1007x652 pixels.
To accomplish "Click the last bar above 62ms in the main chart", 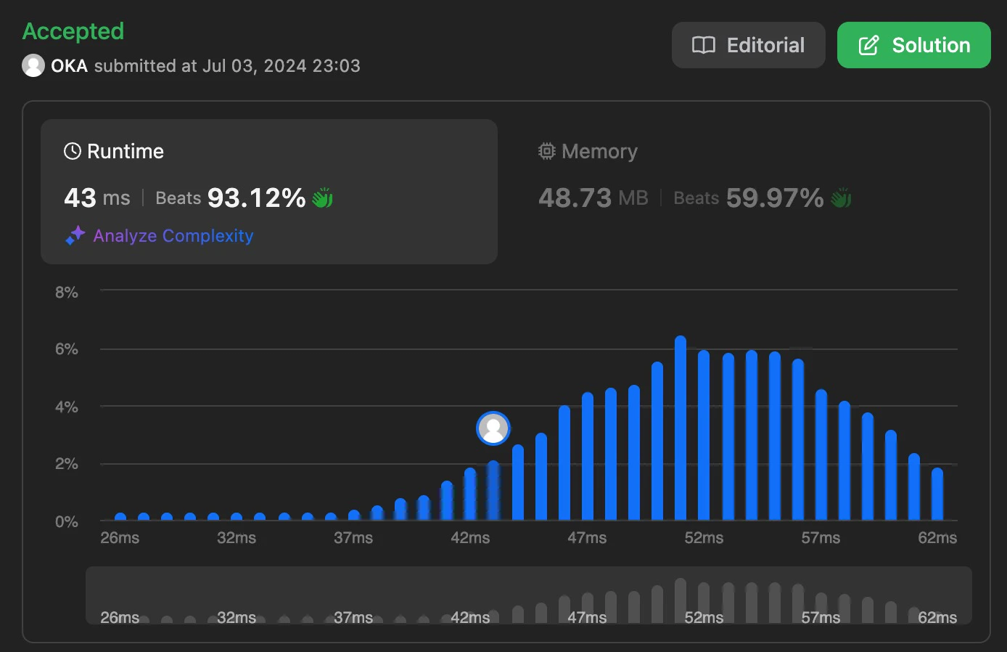I will 937,494.
